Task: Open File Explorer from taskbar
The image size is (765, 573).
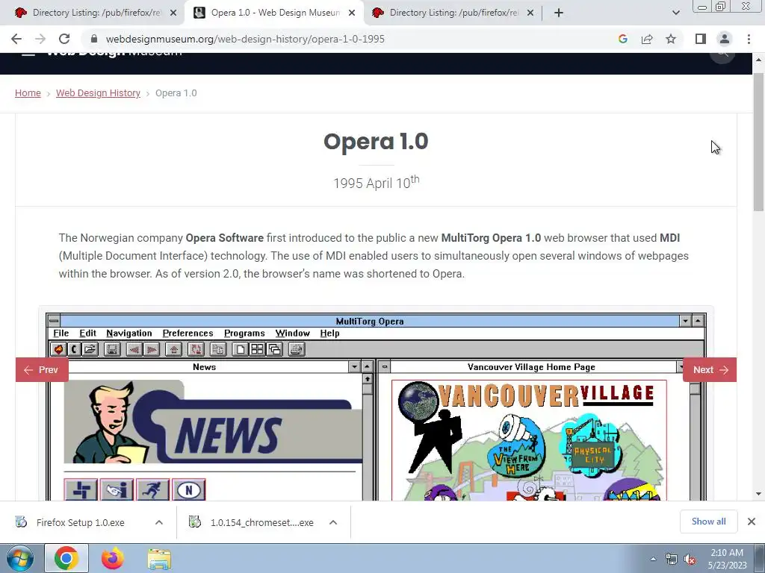Action: (x=160, y=559)
